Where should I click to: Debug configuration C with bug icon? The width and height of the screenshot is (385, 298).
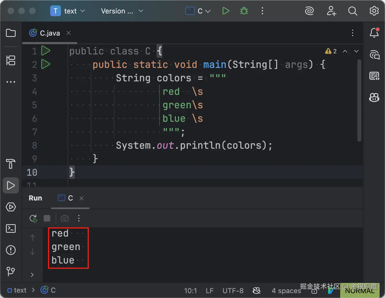(x=244, y=11)
